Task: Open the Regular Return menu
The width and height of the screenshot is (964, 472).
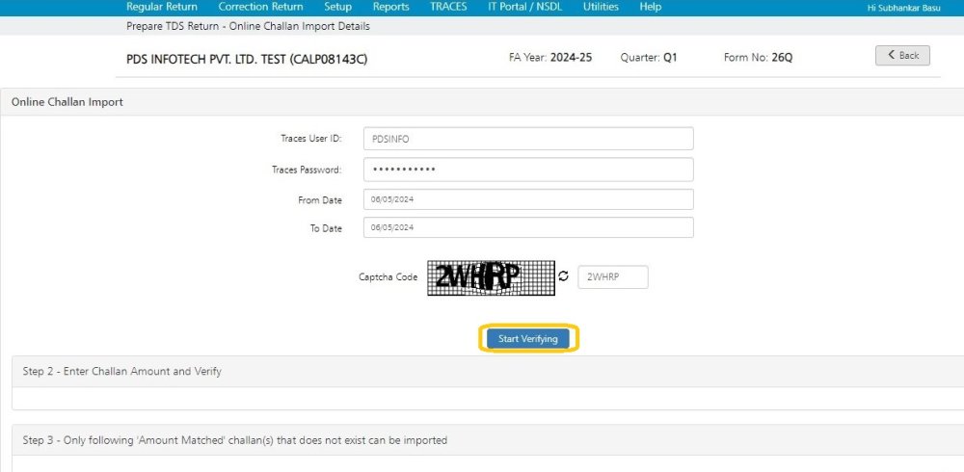Action: pyautogui.click(x=162, y=7)
